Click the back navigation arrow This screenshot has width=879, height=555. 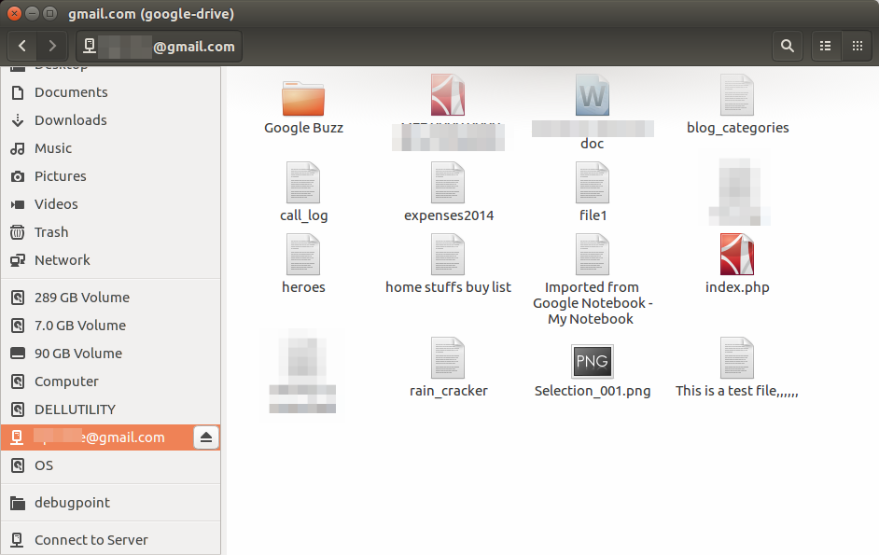22,46
